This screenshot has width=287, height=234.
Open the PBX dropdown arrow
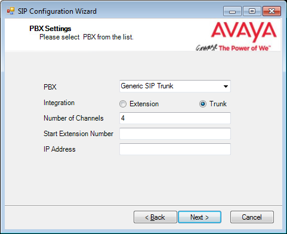[226, 87]
